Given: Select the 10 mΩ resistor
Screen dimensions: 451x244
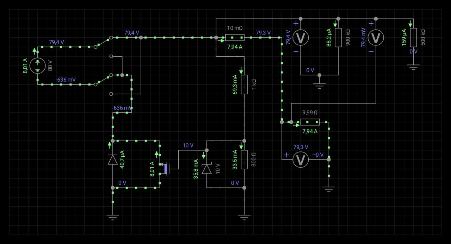Looking at the screenshot, I should (x=235, y=37).
